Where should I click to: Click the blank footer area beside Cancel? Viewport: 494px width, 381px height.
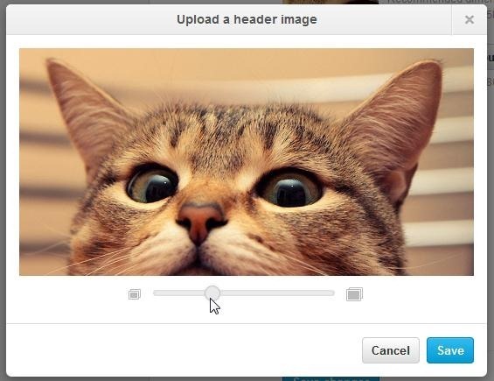click(183, 350)
